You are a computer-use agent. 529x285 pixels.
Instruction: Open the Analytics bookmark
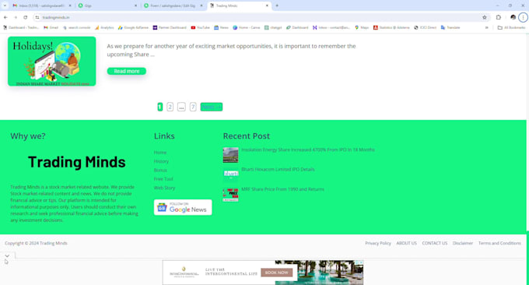point(104,27)
